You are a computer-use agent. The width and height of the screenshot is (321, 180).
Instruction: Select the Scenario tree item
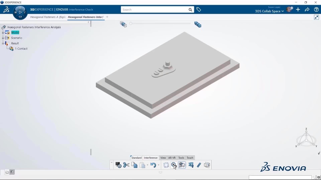17,38
